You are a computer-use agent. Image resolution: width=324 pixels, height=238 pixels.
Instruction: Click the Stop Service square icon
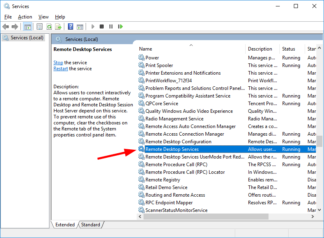coord(102,26)
